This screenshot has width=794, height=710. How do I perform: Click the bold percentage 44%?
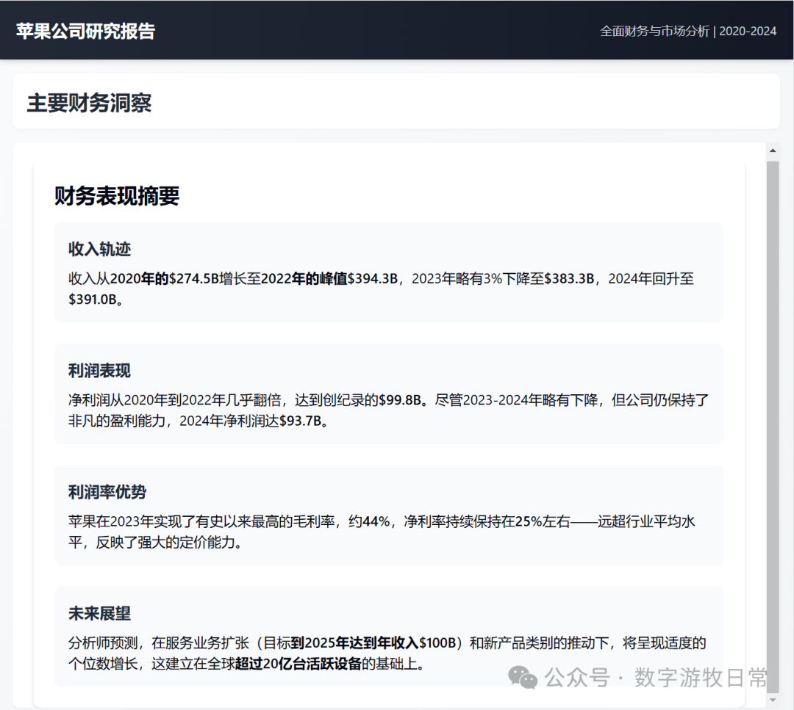(376, 521)
